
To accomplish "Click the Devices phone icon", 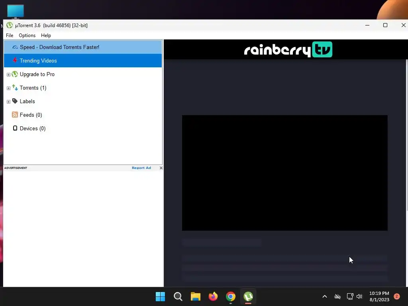I will 15,128.
